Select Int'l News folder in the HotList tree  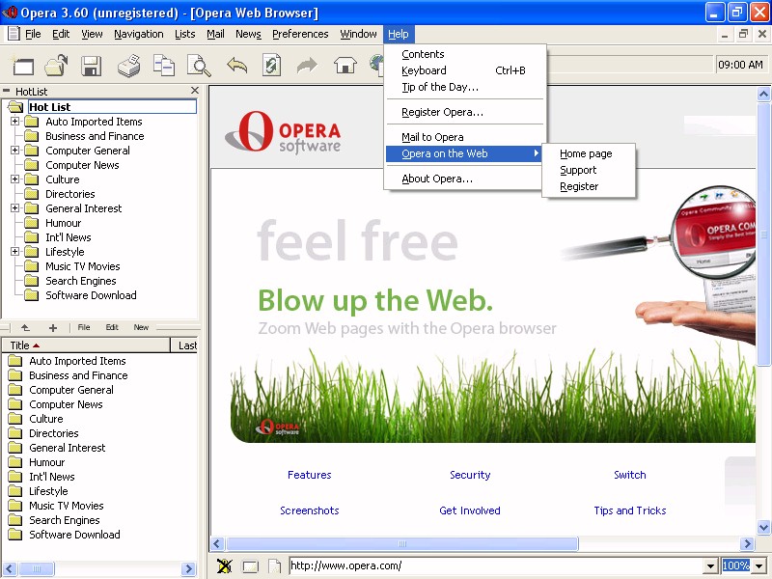(x=68, y=237)
